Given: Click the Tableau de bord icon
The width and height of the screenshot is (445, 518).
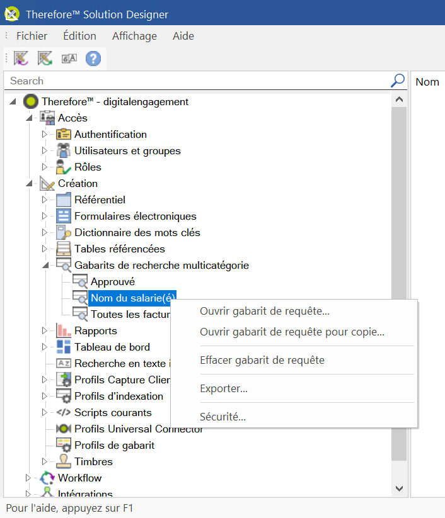Looking at the screenshot, I should 64,347.
